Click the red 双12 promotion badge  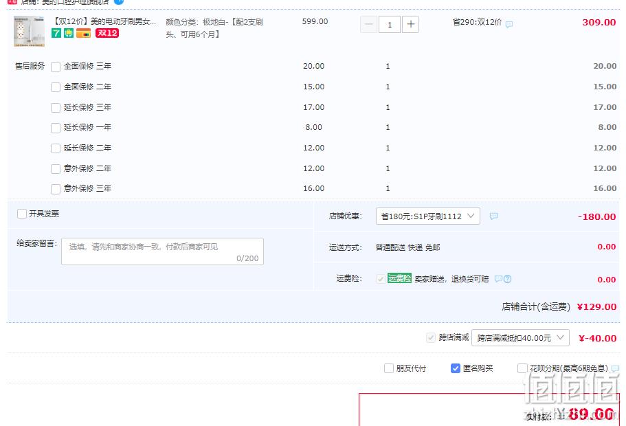coord(107,33)
